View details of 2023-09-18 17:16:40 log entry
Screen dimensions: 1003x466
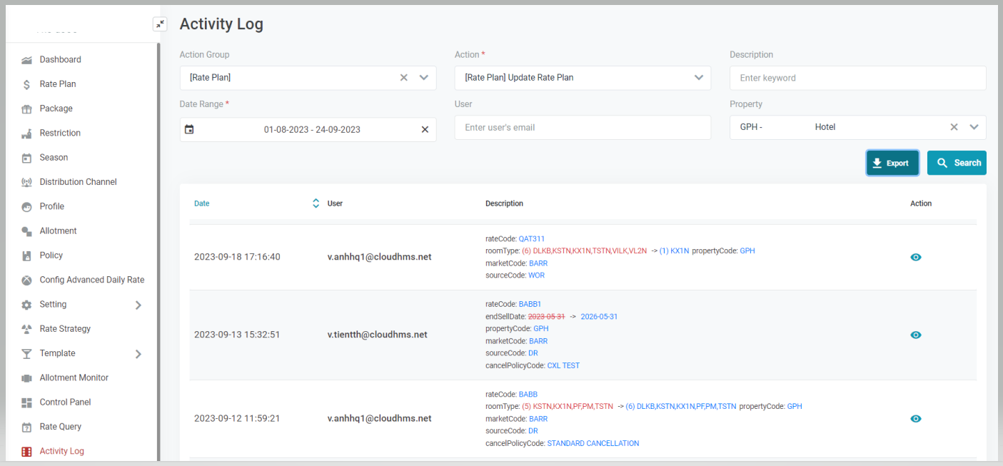tap(916, 257)
